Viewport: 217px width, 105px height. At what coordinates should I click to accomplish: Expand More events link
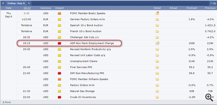coord(6,102)
